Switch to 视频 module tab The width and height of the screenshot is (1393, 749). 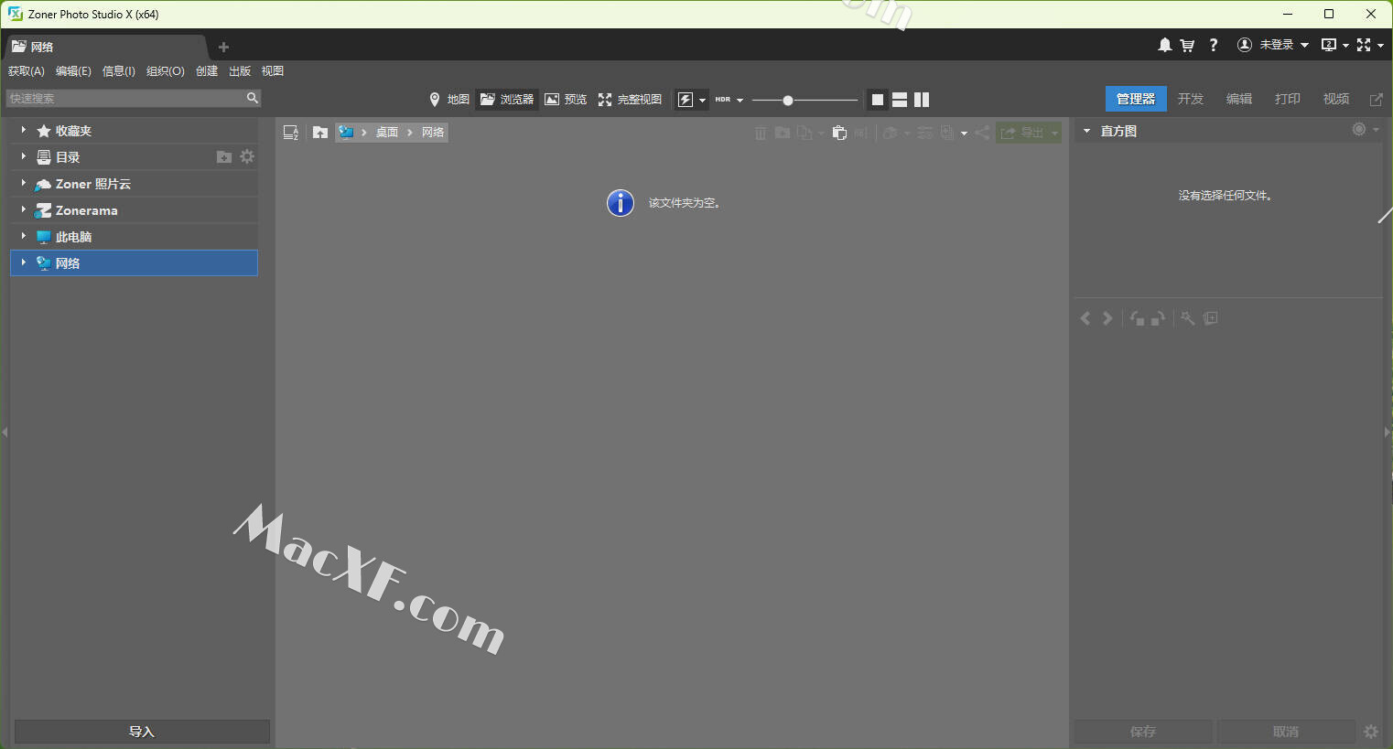pyautogui.click(x=1336, y=99)
